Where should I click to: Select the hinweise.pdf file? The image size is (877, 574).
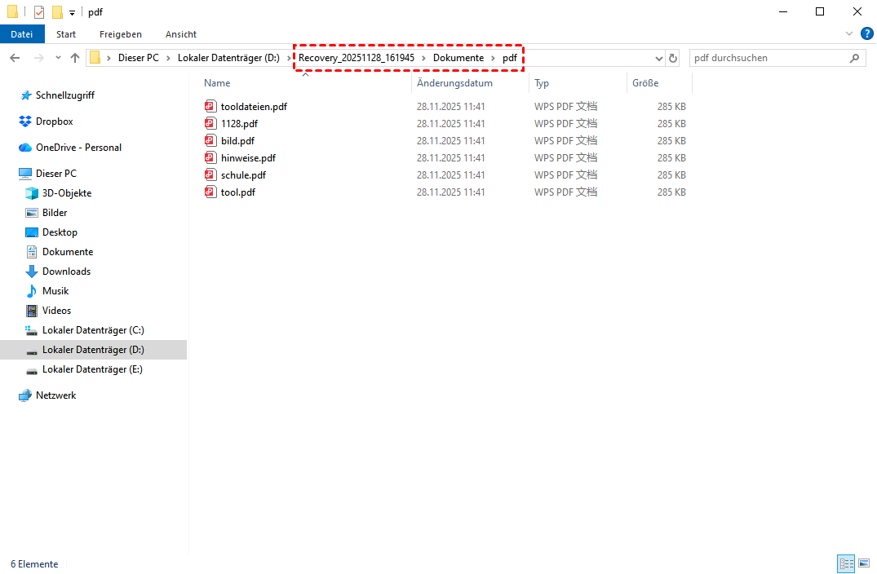coord(248,158)
